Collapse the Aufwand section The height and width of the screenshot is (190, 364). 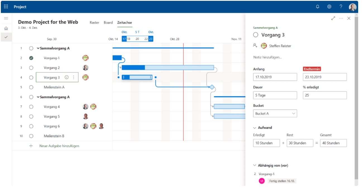255,128
